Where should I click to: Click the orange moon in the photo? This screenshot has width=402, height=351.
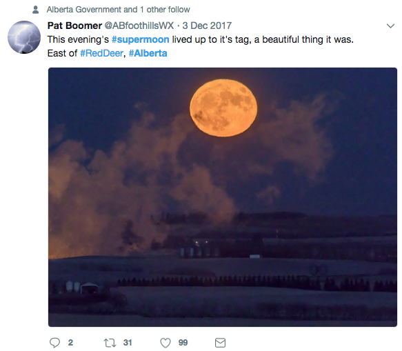coord(223,108)
